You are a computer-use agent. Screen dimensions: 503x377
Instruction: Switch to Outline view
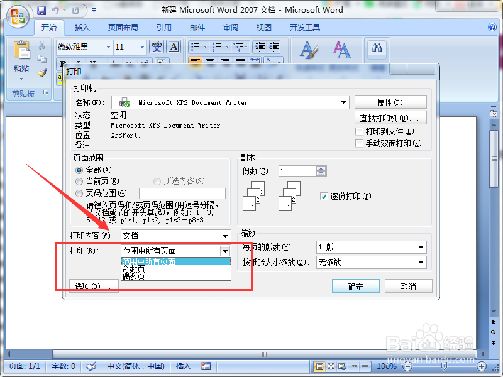353,366
